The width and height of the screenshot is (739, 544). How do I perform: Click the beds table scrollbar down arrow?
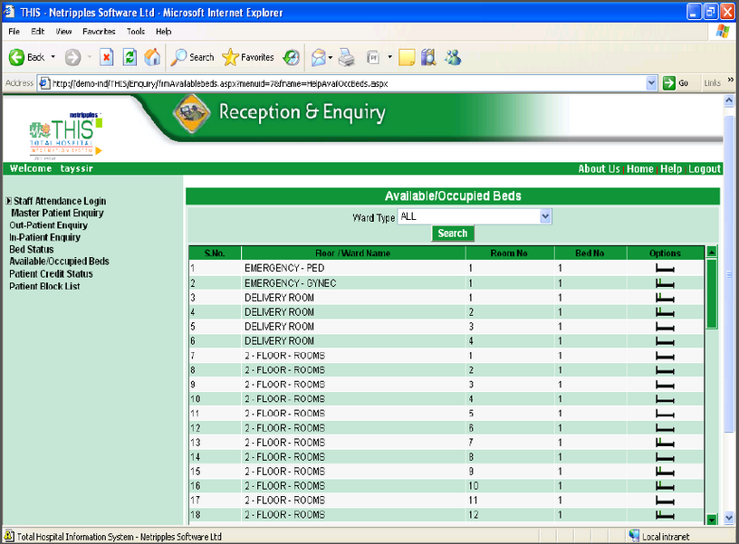712,520
